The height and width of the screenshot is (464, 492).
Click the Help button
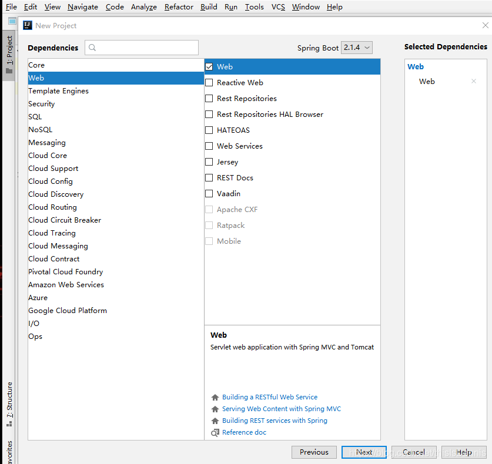(x=464, y=452)
